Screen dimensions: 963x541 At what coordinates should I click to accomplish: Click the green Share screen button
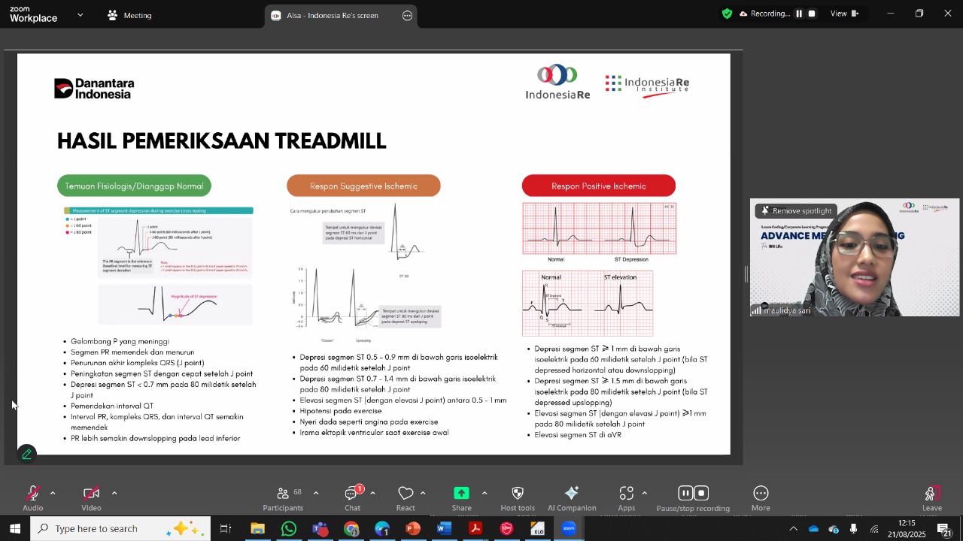[x=461, y=494]
